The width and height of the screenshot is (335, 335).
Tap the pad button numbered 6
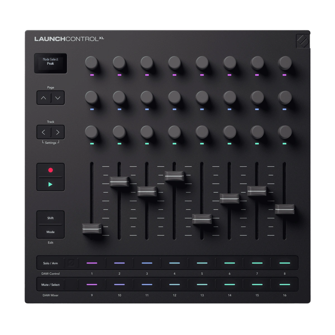pyautogui.click(x=229, y=263)
